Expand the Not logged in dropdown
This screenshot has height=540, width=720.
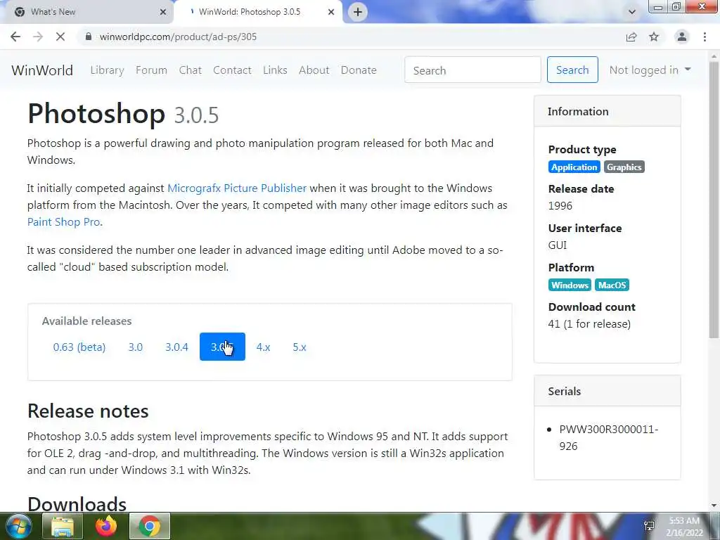pyautogui.click(x=650, y=70)
